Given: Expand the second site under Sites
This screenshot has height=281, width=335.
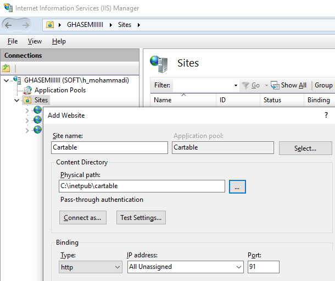Looking at the screenshot, I should click(x=27, y=120).
